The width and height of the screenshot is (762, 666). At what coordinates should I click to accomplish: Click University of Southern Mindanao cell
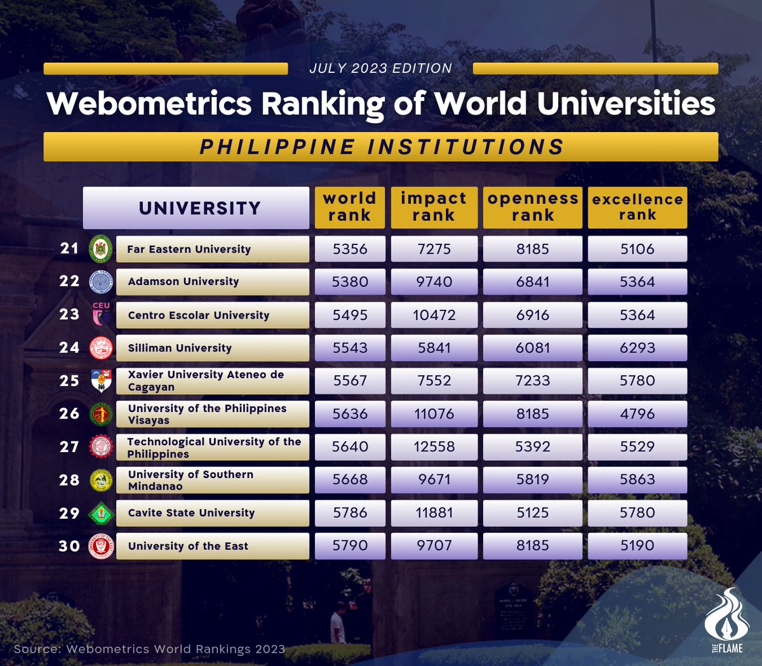(x=213, y=480)
